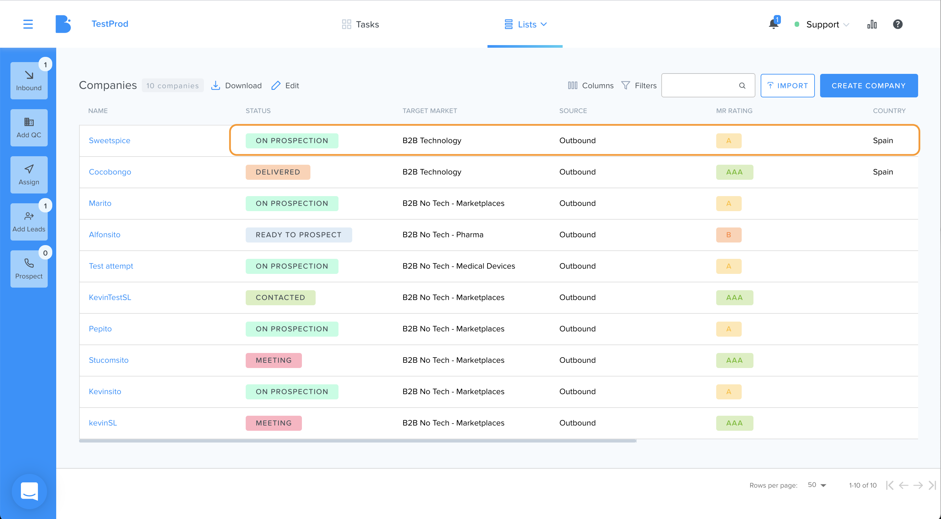Image resolution: width=941 pixels, height=519 pixels.
Task: Click the CREATE COMPANY button
Action: [x=869, y=86]
